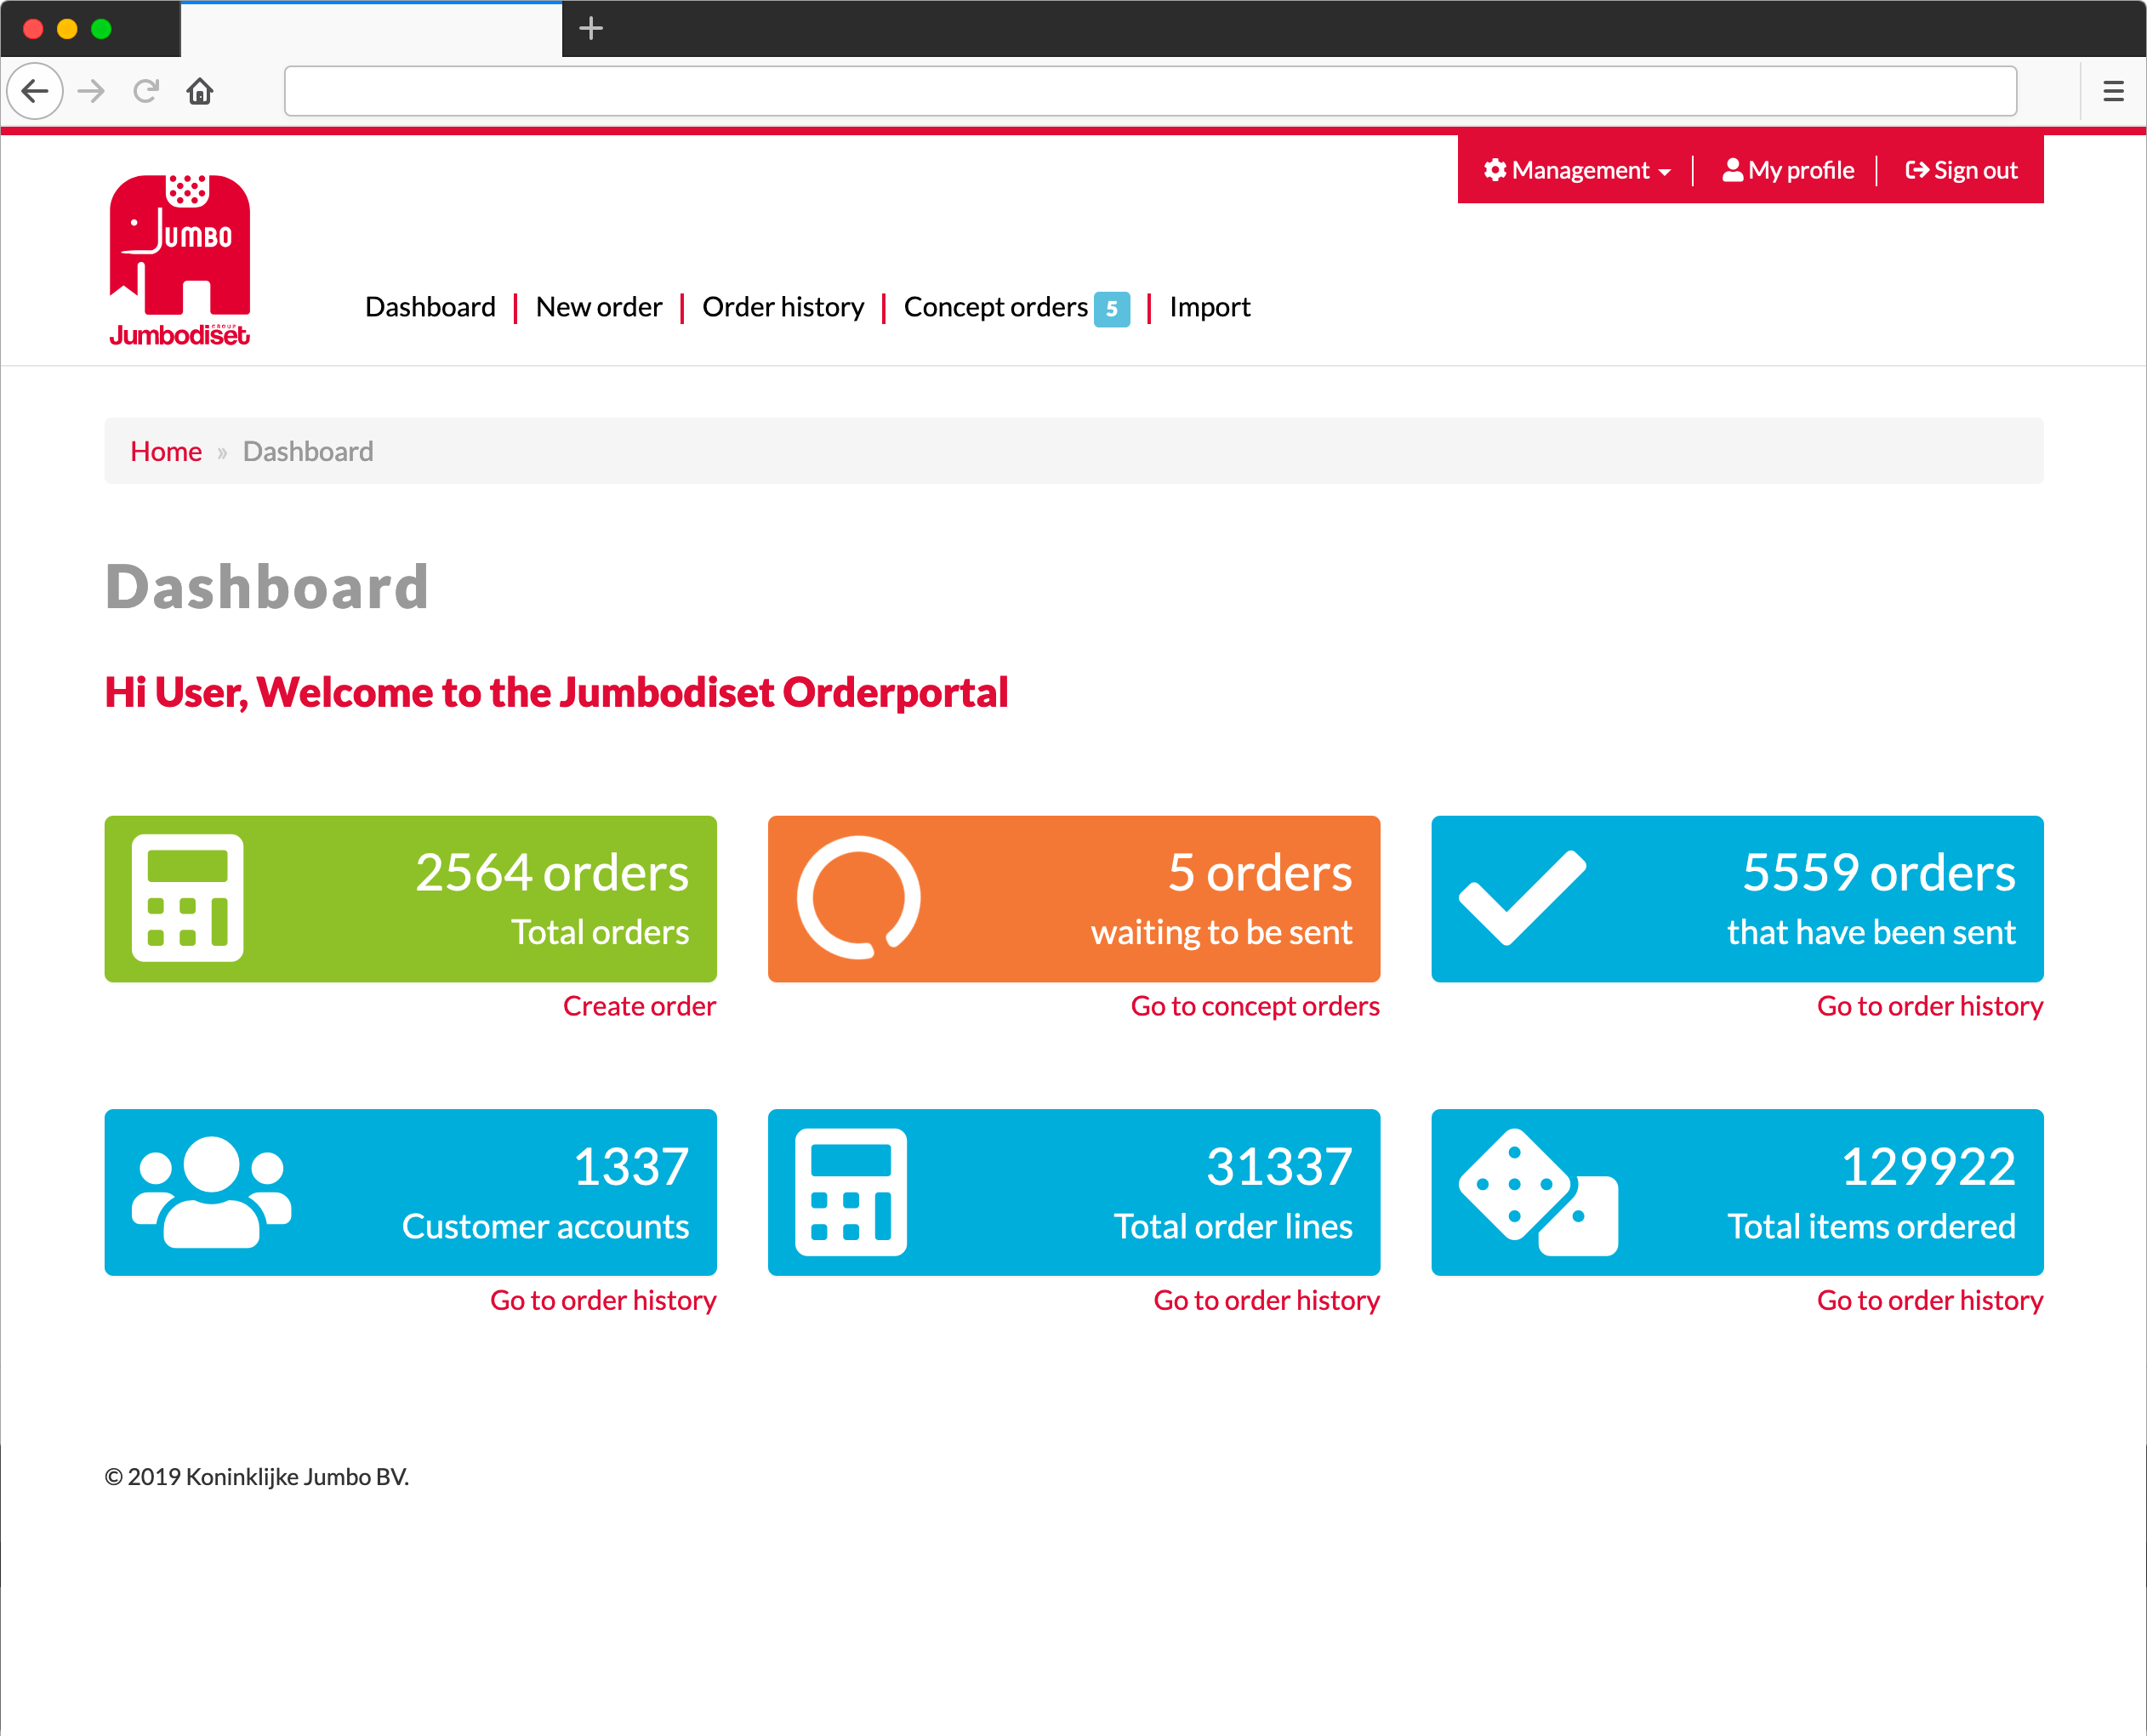Click the My profile person icon
Screen dimensions: 2147x1736
(x=1732, y=170)
